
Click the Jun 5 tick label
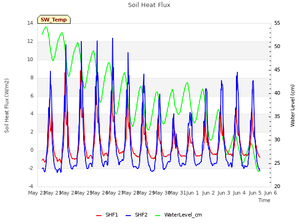pyautogui.click(x=255, y=193)
